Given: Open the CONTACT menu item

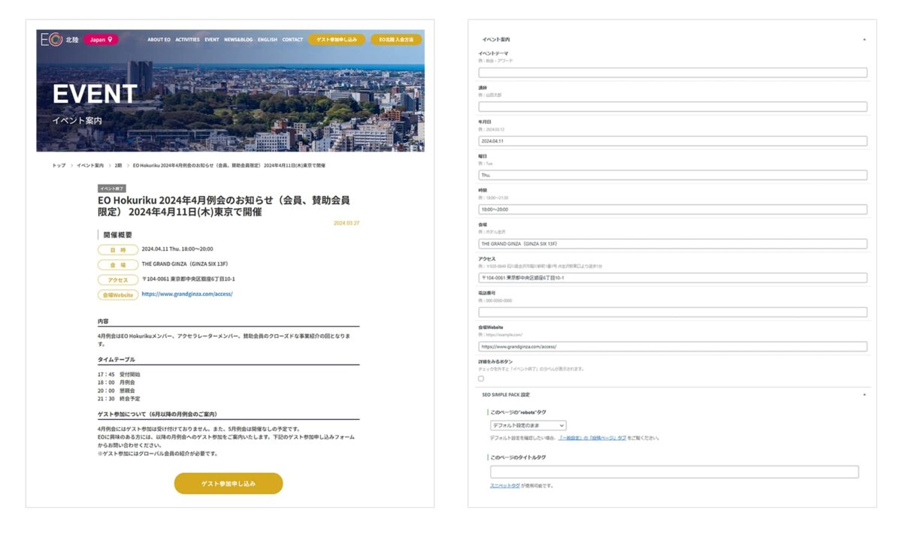Looking at the screenshot, I should coord(292,40).
